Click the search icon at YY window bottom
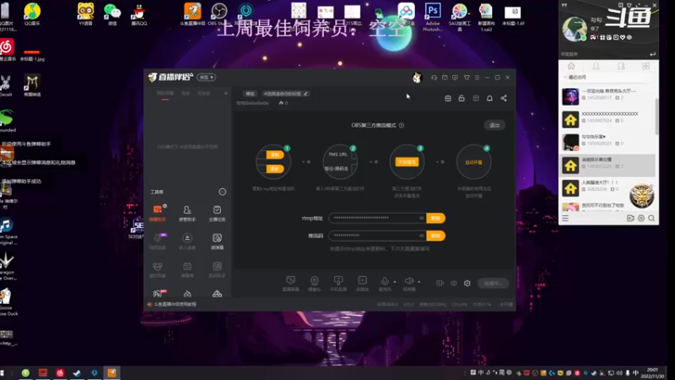 point(651,219)
